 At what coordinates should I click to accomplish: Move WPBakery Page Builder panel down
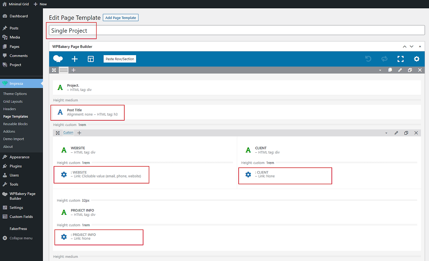pyautogui.click(x=412, y=46)
